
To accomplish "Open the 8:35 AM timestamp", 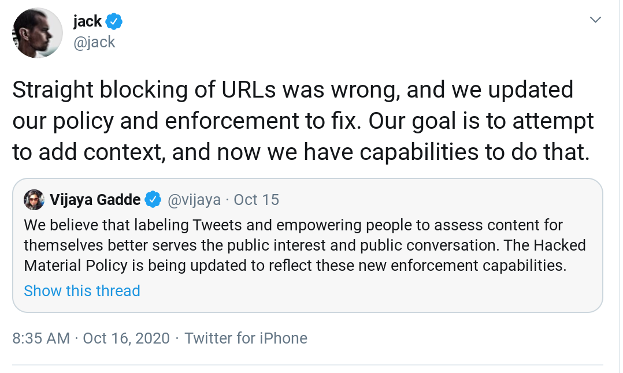I will point(41,338).
